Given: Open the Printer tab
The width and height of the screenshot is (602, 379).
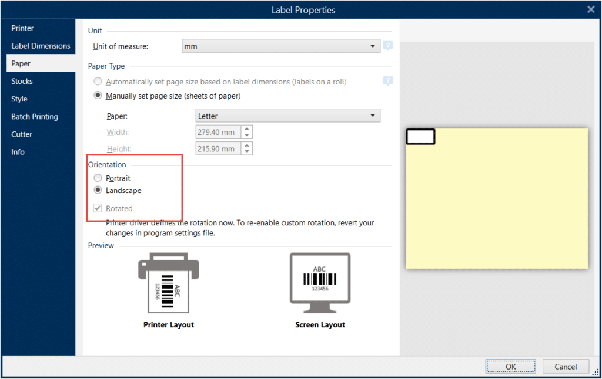Looking at the screenshot, I should (41, 28).
